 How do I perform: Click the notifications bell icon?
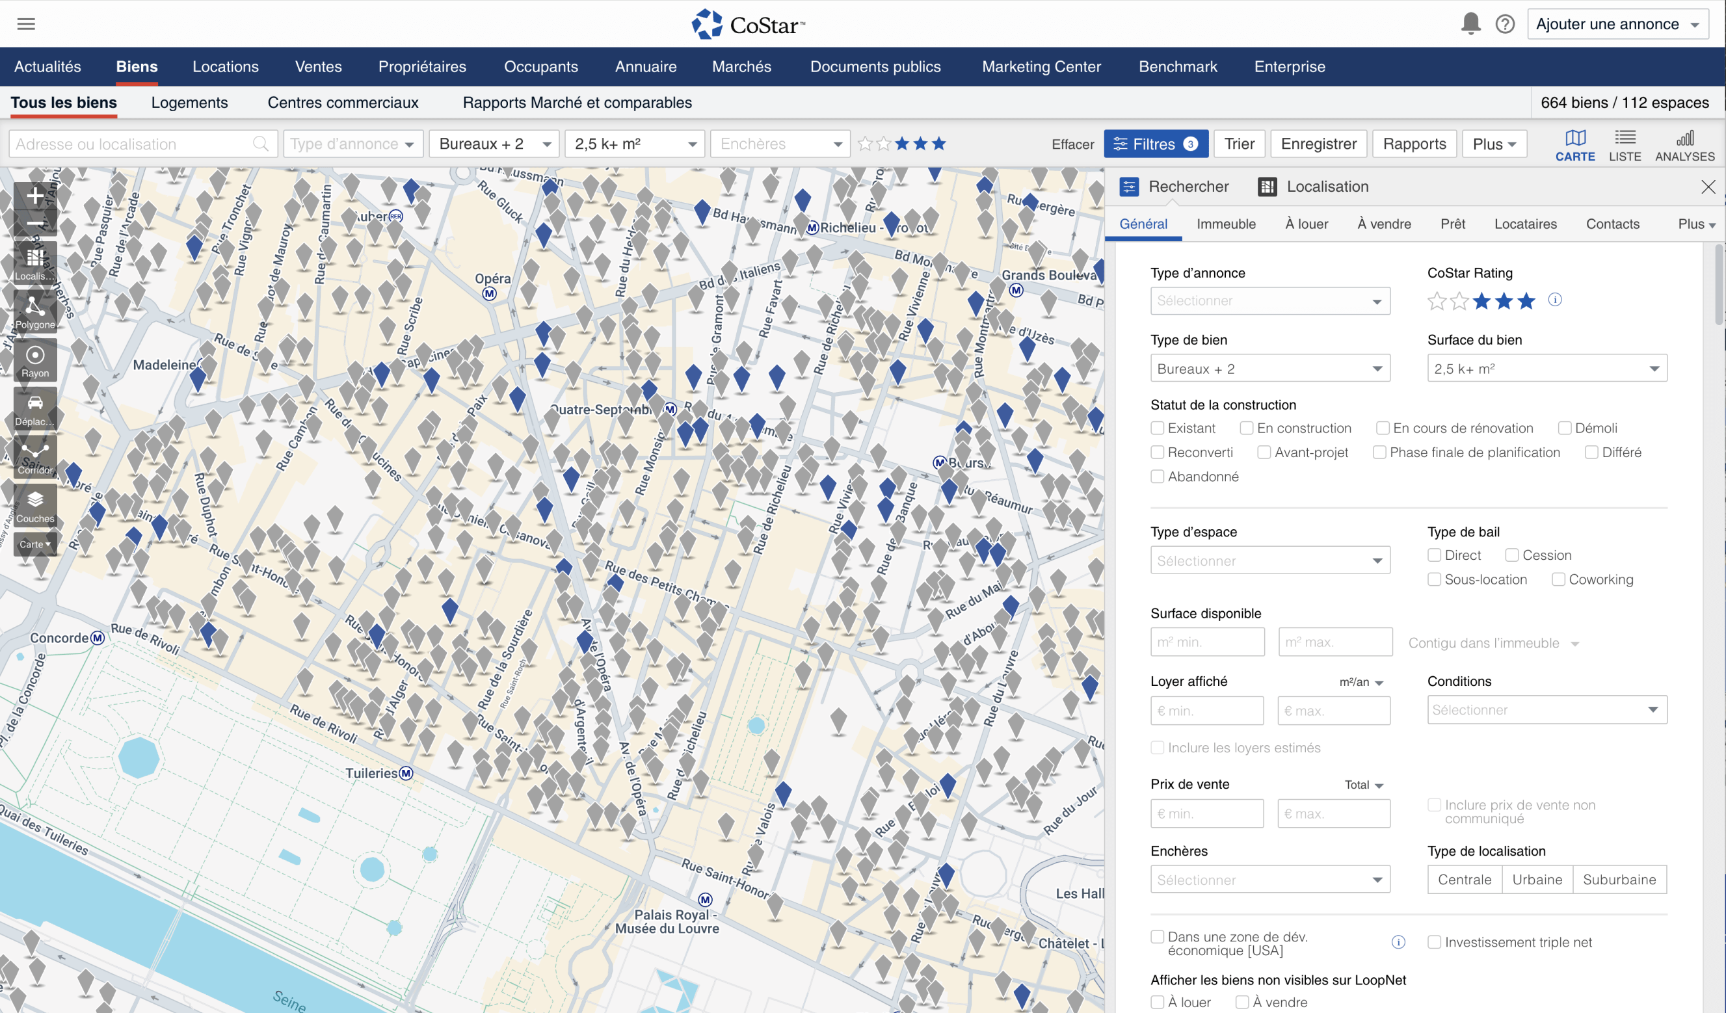click(x=1470, y=24)
